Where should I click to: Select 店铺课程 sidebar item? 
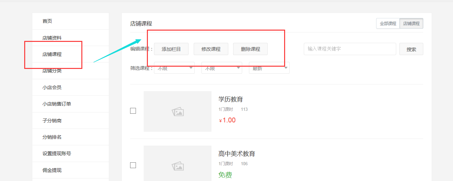point(70,54)
